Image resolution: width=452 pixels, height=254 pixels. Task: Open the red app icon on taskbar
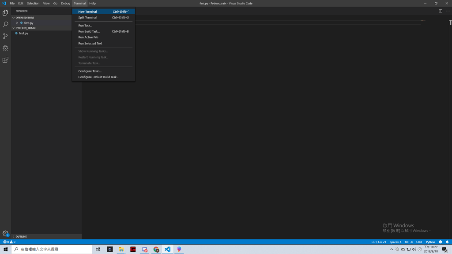coord(133,250)
